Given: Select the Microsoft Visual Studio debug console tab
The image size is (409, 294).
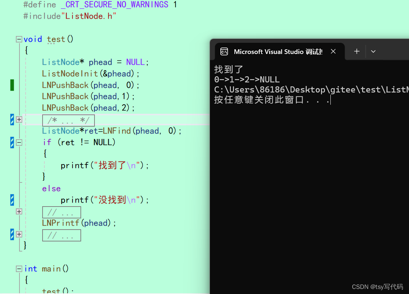Looking at the screenshot, I should click(280, 51).
